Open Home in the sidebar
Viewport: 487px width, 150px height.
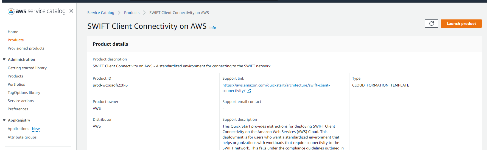click(x=13, y=32)
